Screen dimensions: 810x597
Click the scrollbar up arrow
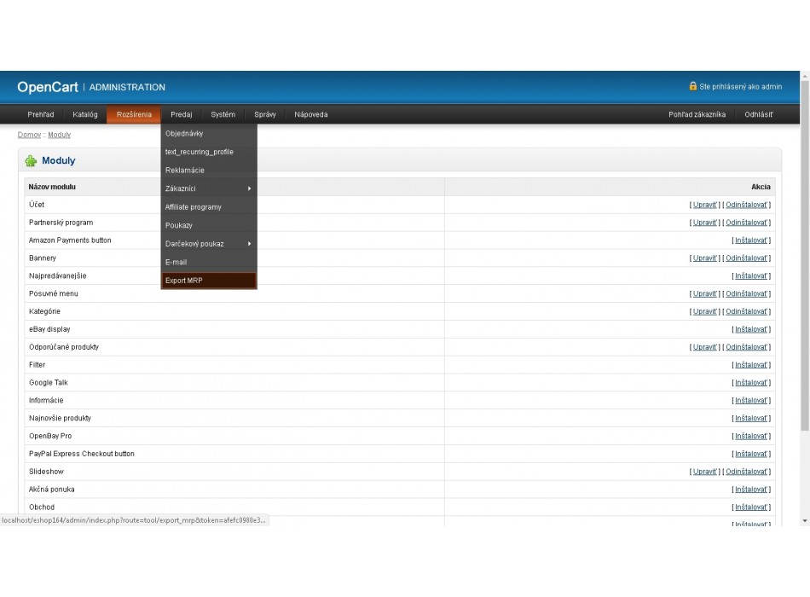(805, 76)
